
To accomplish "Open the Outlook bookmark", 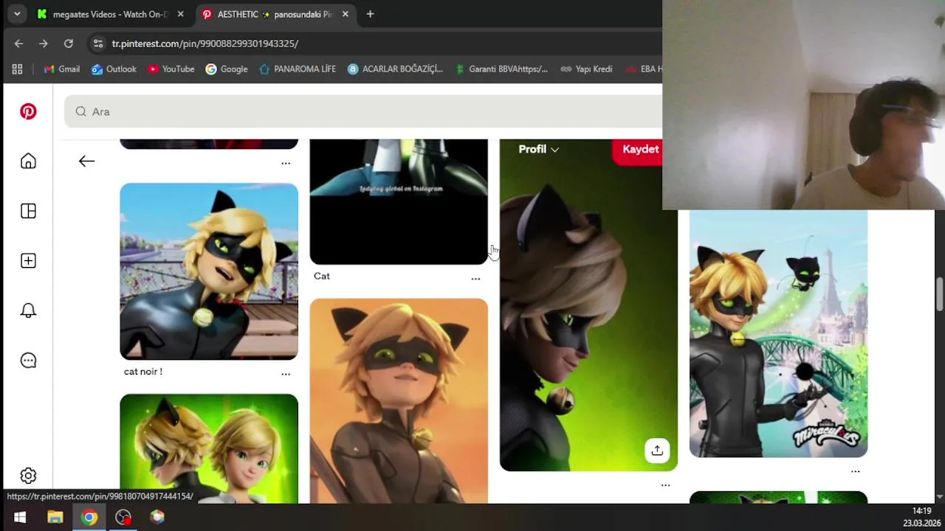I will (114, 69).
